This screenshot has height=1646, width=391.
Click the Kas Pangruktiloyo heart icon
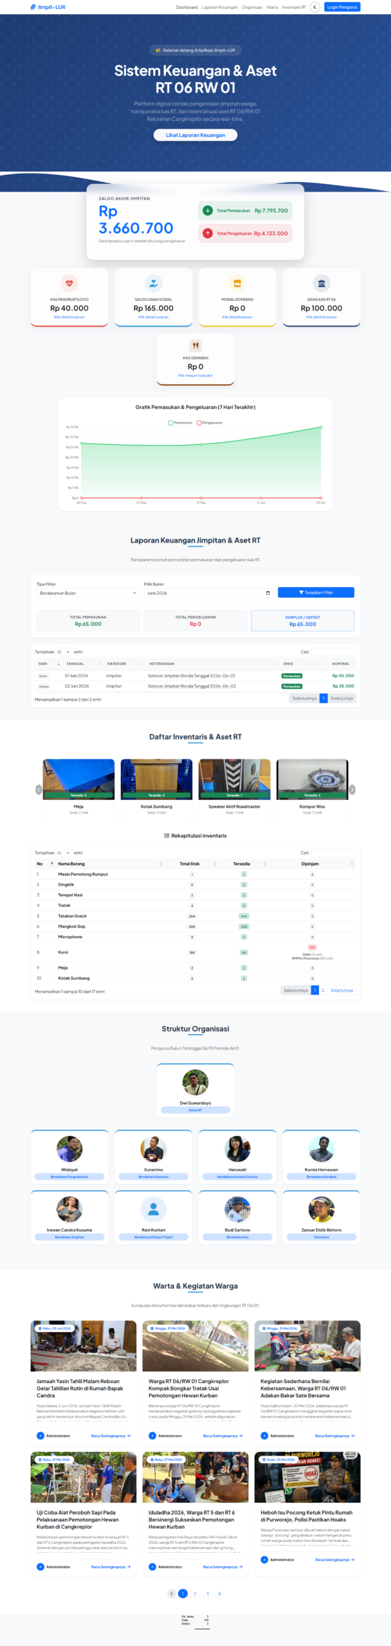(x=69, y=283)
